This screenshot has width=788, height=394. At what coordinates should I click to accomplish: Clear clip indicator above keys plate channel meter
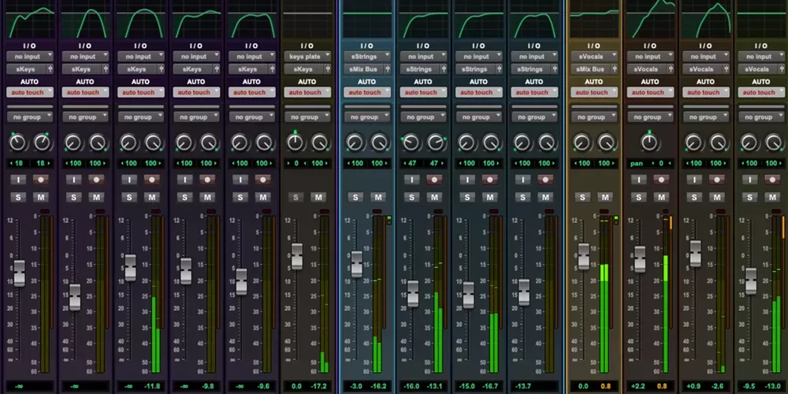click(324, 211)
